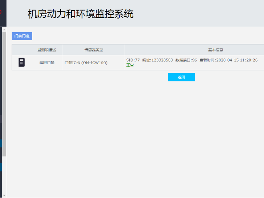
Task: Click the 编址:123328583 text
Action: click(x=158, y=60)
